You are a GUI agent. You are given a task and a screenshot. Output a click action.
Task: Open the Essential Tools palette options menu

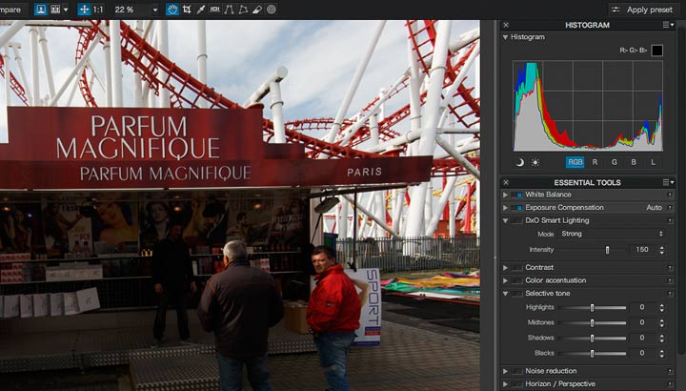point(668,182)
